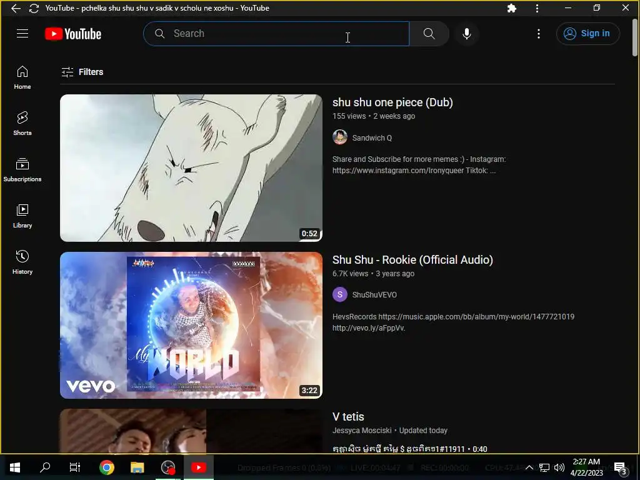640x480 pixels.
Task: Open the taskbar clock 2:27 AM
Action: 586,467
